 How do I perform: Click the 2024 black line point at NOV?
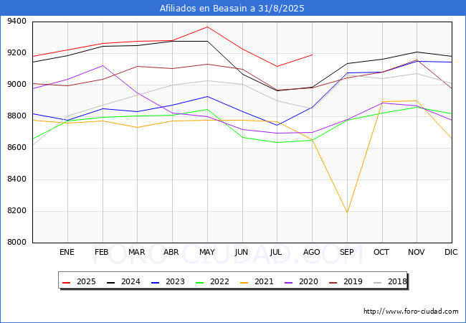point(417,52)
